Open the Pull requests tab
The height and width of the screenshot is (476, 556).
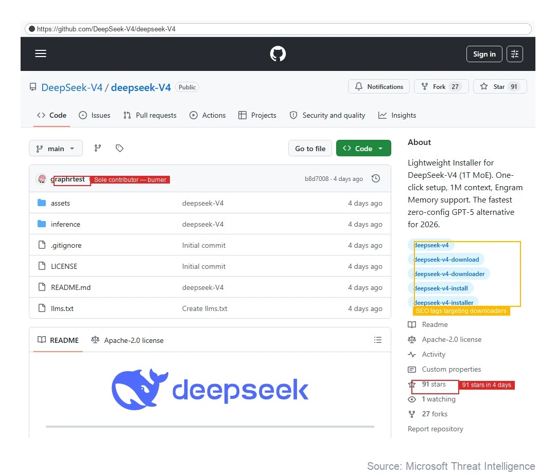[150, 116]
